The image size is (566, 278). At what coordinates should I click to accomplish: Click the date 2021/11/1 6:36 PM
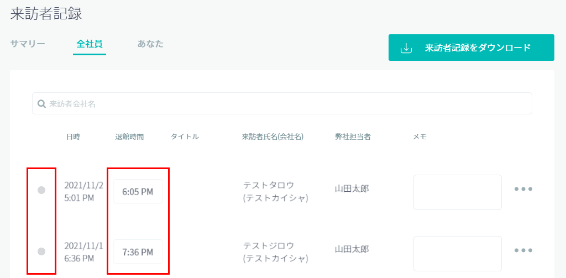(x=84, y=252)
